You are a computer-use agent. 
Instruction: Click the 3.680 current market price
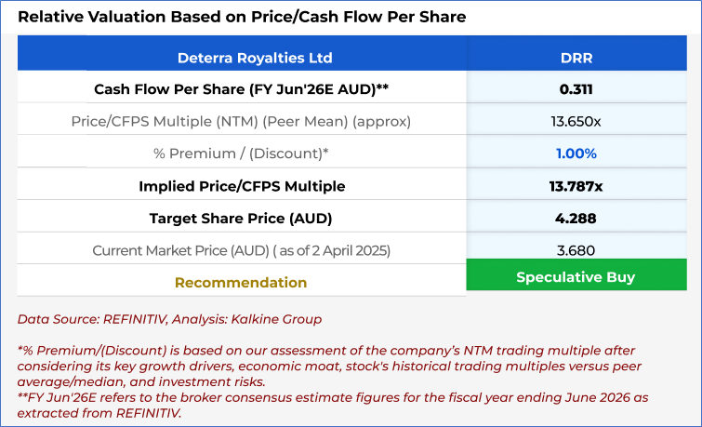coord(576,250)
